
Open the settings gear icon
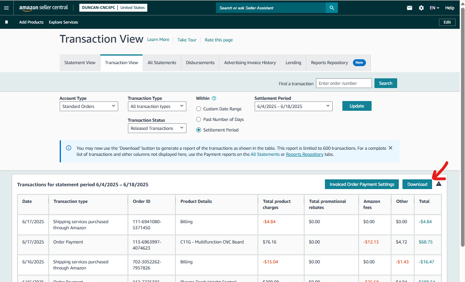pyautogui.click(x=421, y=8)
